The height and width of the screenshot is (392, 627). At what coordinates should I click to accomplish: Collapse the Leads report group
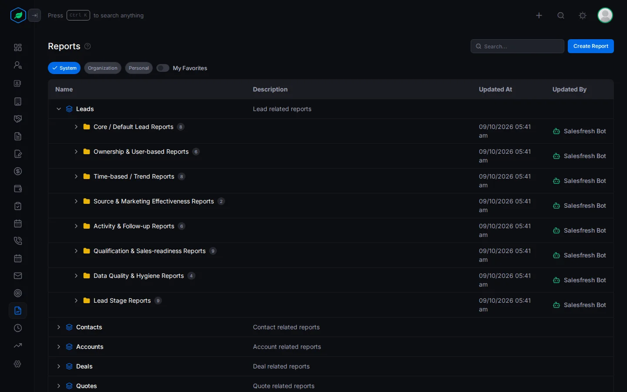[x=59, y=109]
